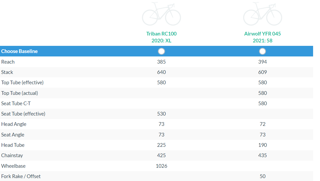The height and width of the screenshot is (181, 320).
Task: Click Triban reach value 385
Action: tap(161, 62)
